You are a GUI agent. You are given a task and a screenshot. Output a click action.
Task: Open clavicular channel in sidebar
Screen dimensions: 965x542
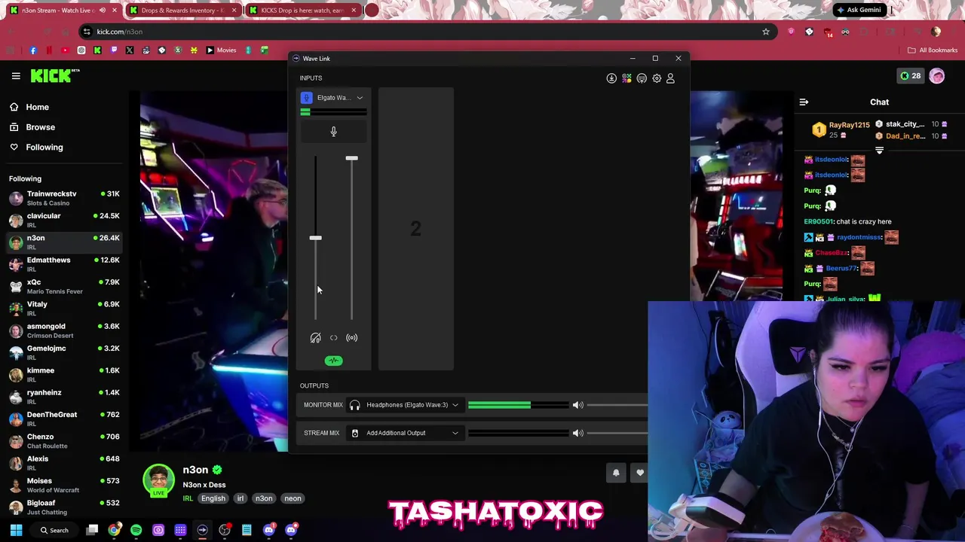pyautogui.click(x=64, y=220)
